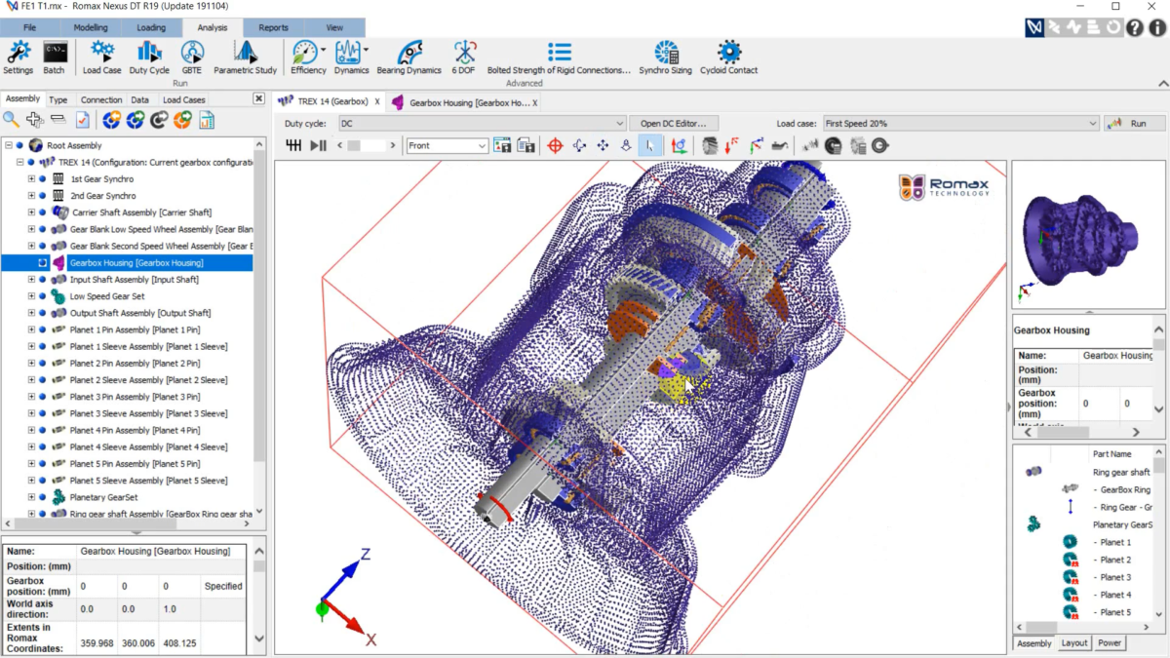
Task: Click the gear mesh timeline icon in viewport toolbar
Action: (293, 145)
